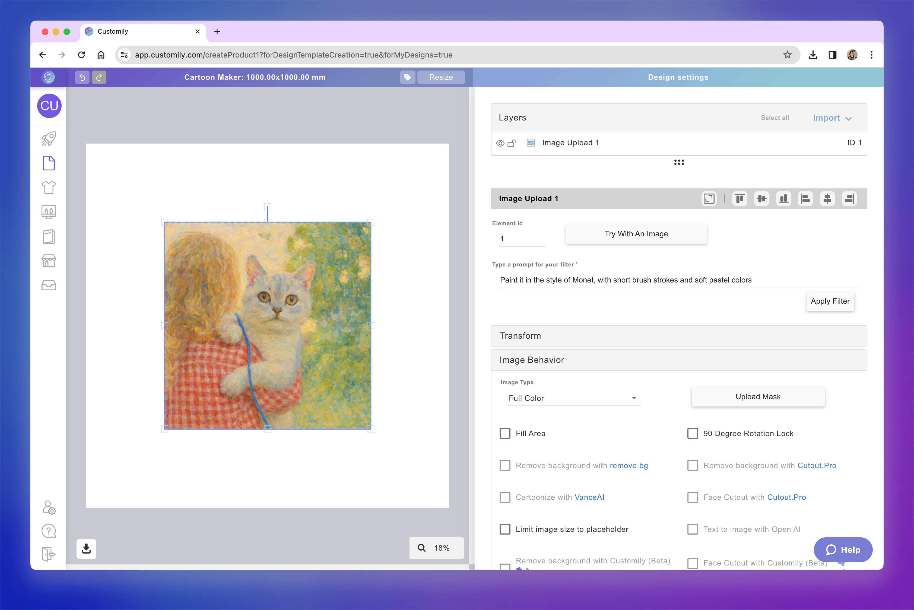Toggle the lock on Image Upload 1 layer

[512, 143]
